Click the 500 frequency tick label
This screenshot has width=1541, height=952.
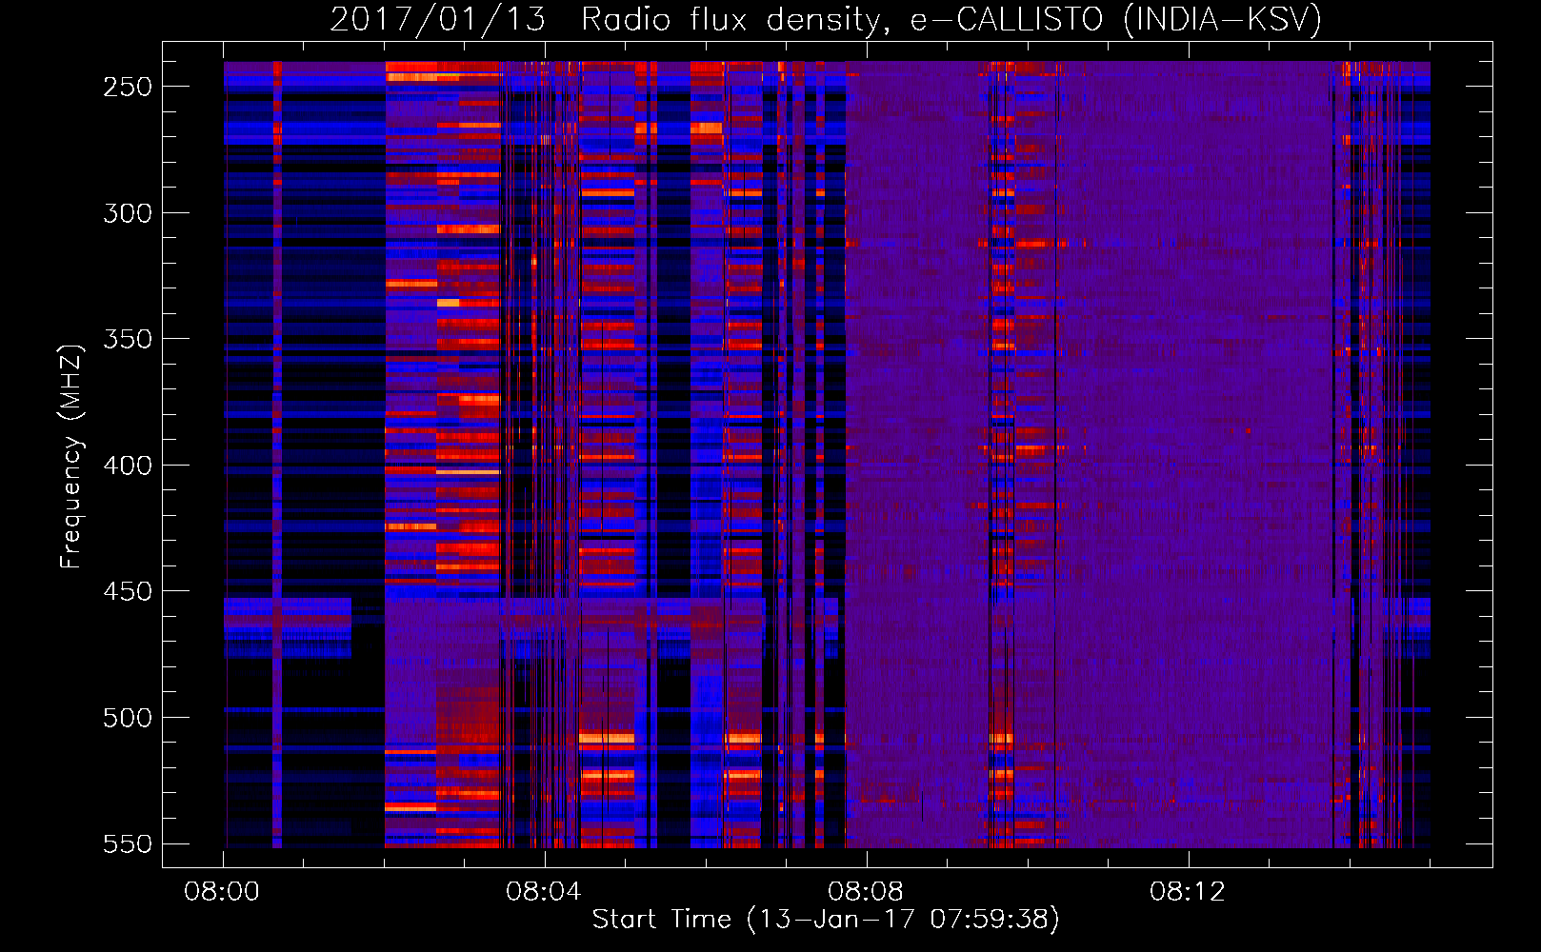click(x=128, y=718)
